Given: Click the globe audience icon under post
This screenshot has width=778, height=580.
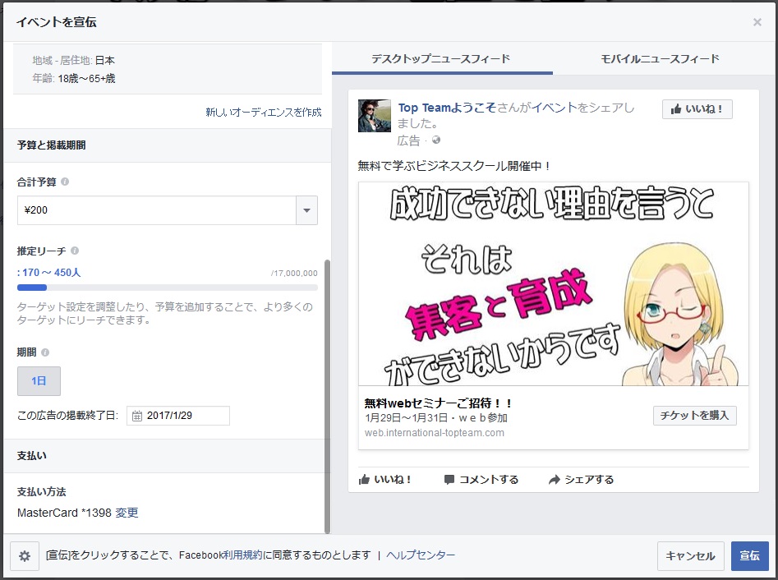Looking at the screenshot, I should click(436, 140).
